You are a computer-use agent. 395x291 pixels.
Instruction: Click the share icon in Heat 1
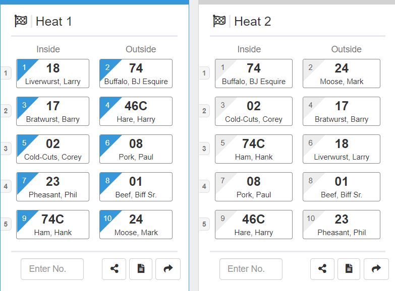coord(114,269)
